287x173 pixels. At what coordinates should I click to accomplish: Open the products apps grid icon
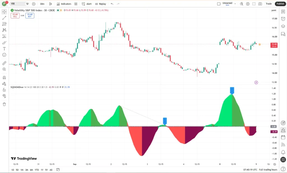[283, 160]
